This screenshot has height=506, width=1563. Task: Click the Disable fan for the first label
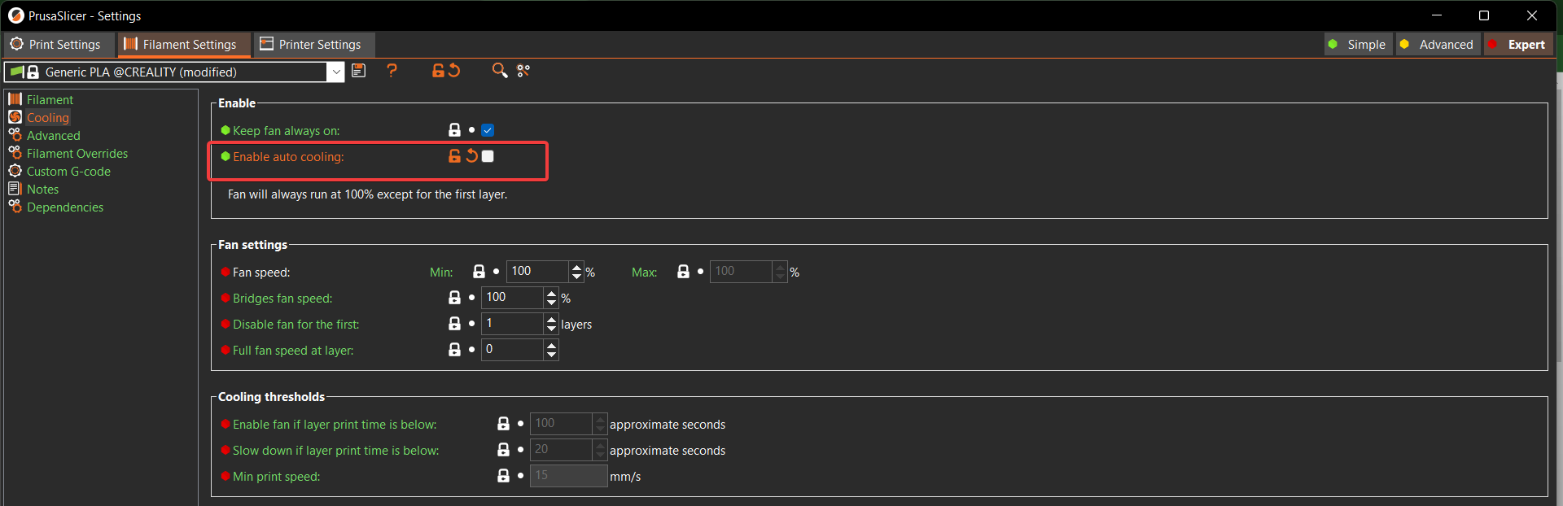(296, 325)
